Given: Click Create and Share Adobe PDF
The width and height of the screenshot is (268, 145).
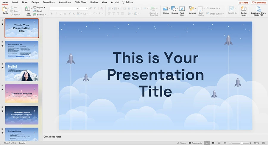Looking at the screenshot, I should click(x=258, y=9).
